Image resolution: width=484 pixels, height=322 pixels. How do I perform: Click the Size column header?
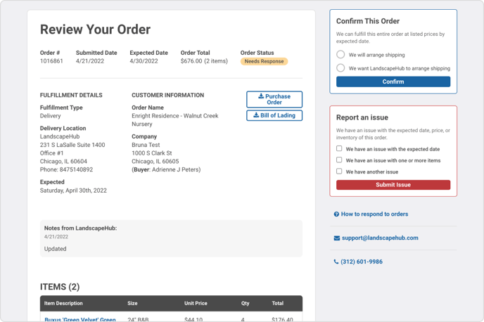pyautogui.click(x=132, y=303)
